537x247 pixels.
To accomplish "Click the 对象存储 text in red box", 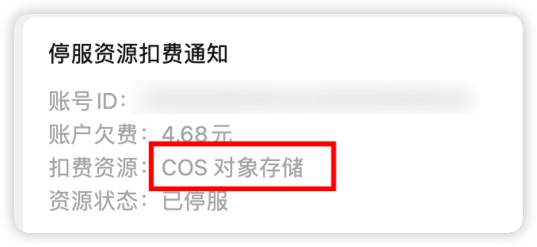I will [x=259, y=168].
